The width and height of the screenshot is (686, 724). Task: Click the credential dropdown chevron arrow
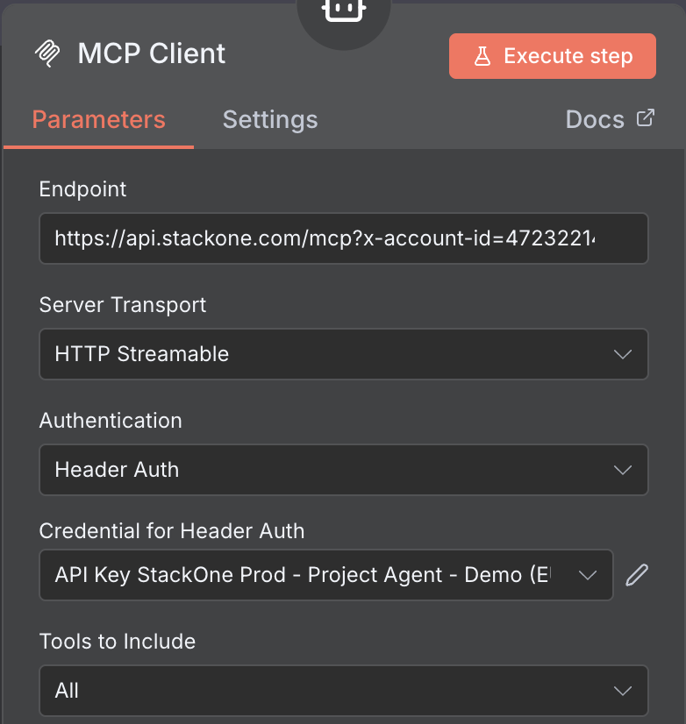point(588,575)
